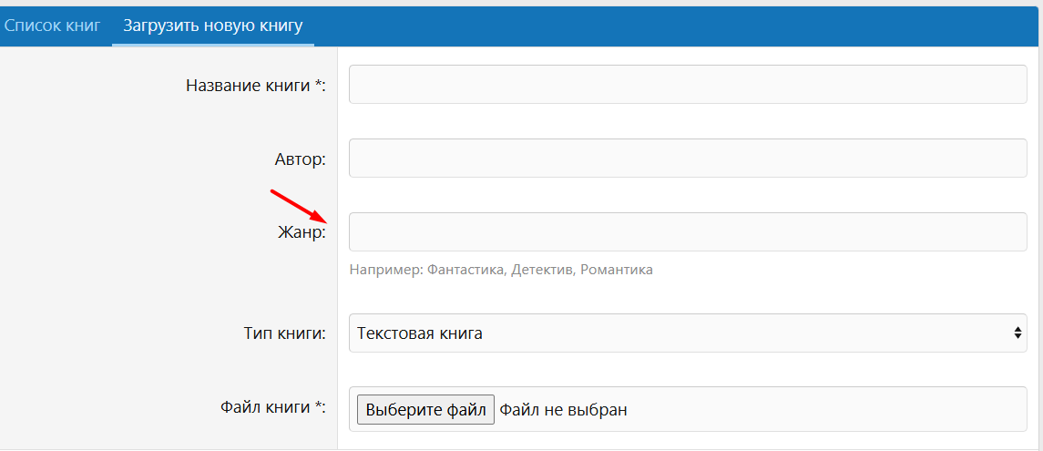Focus the Название книги input field
Viewport: 1043px width, 451px height.
point(688,84)
